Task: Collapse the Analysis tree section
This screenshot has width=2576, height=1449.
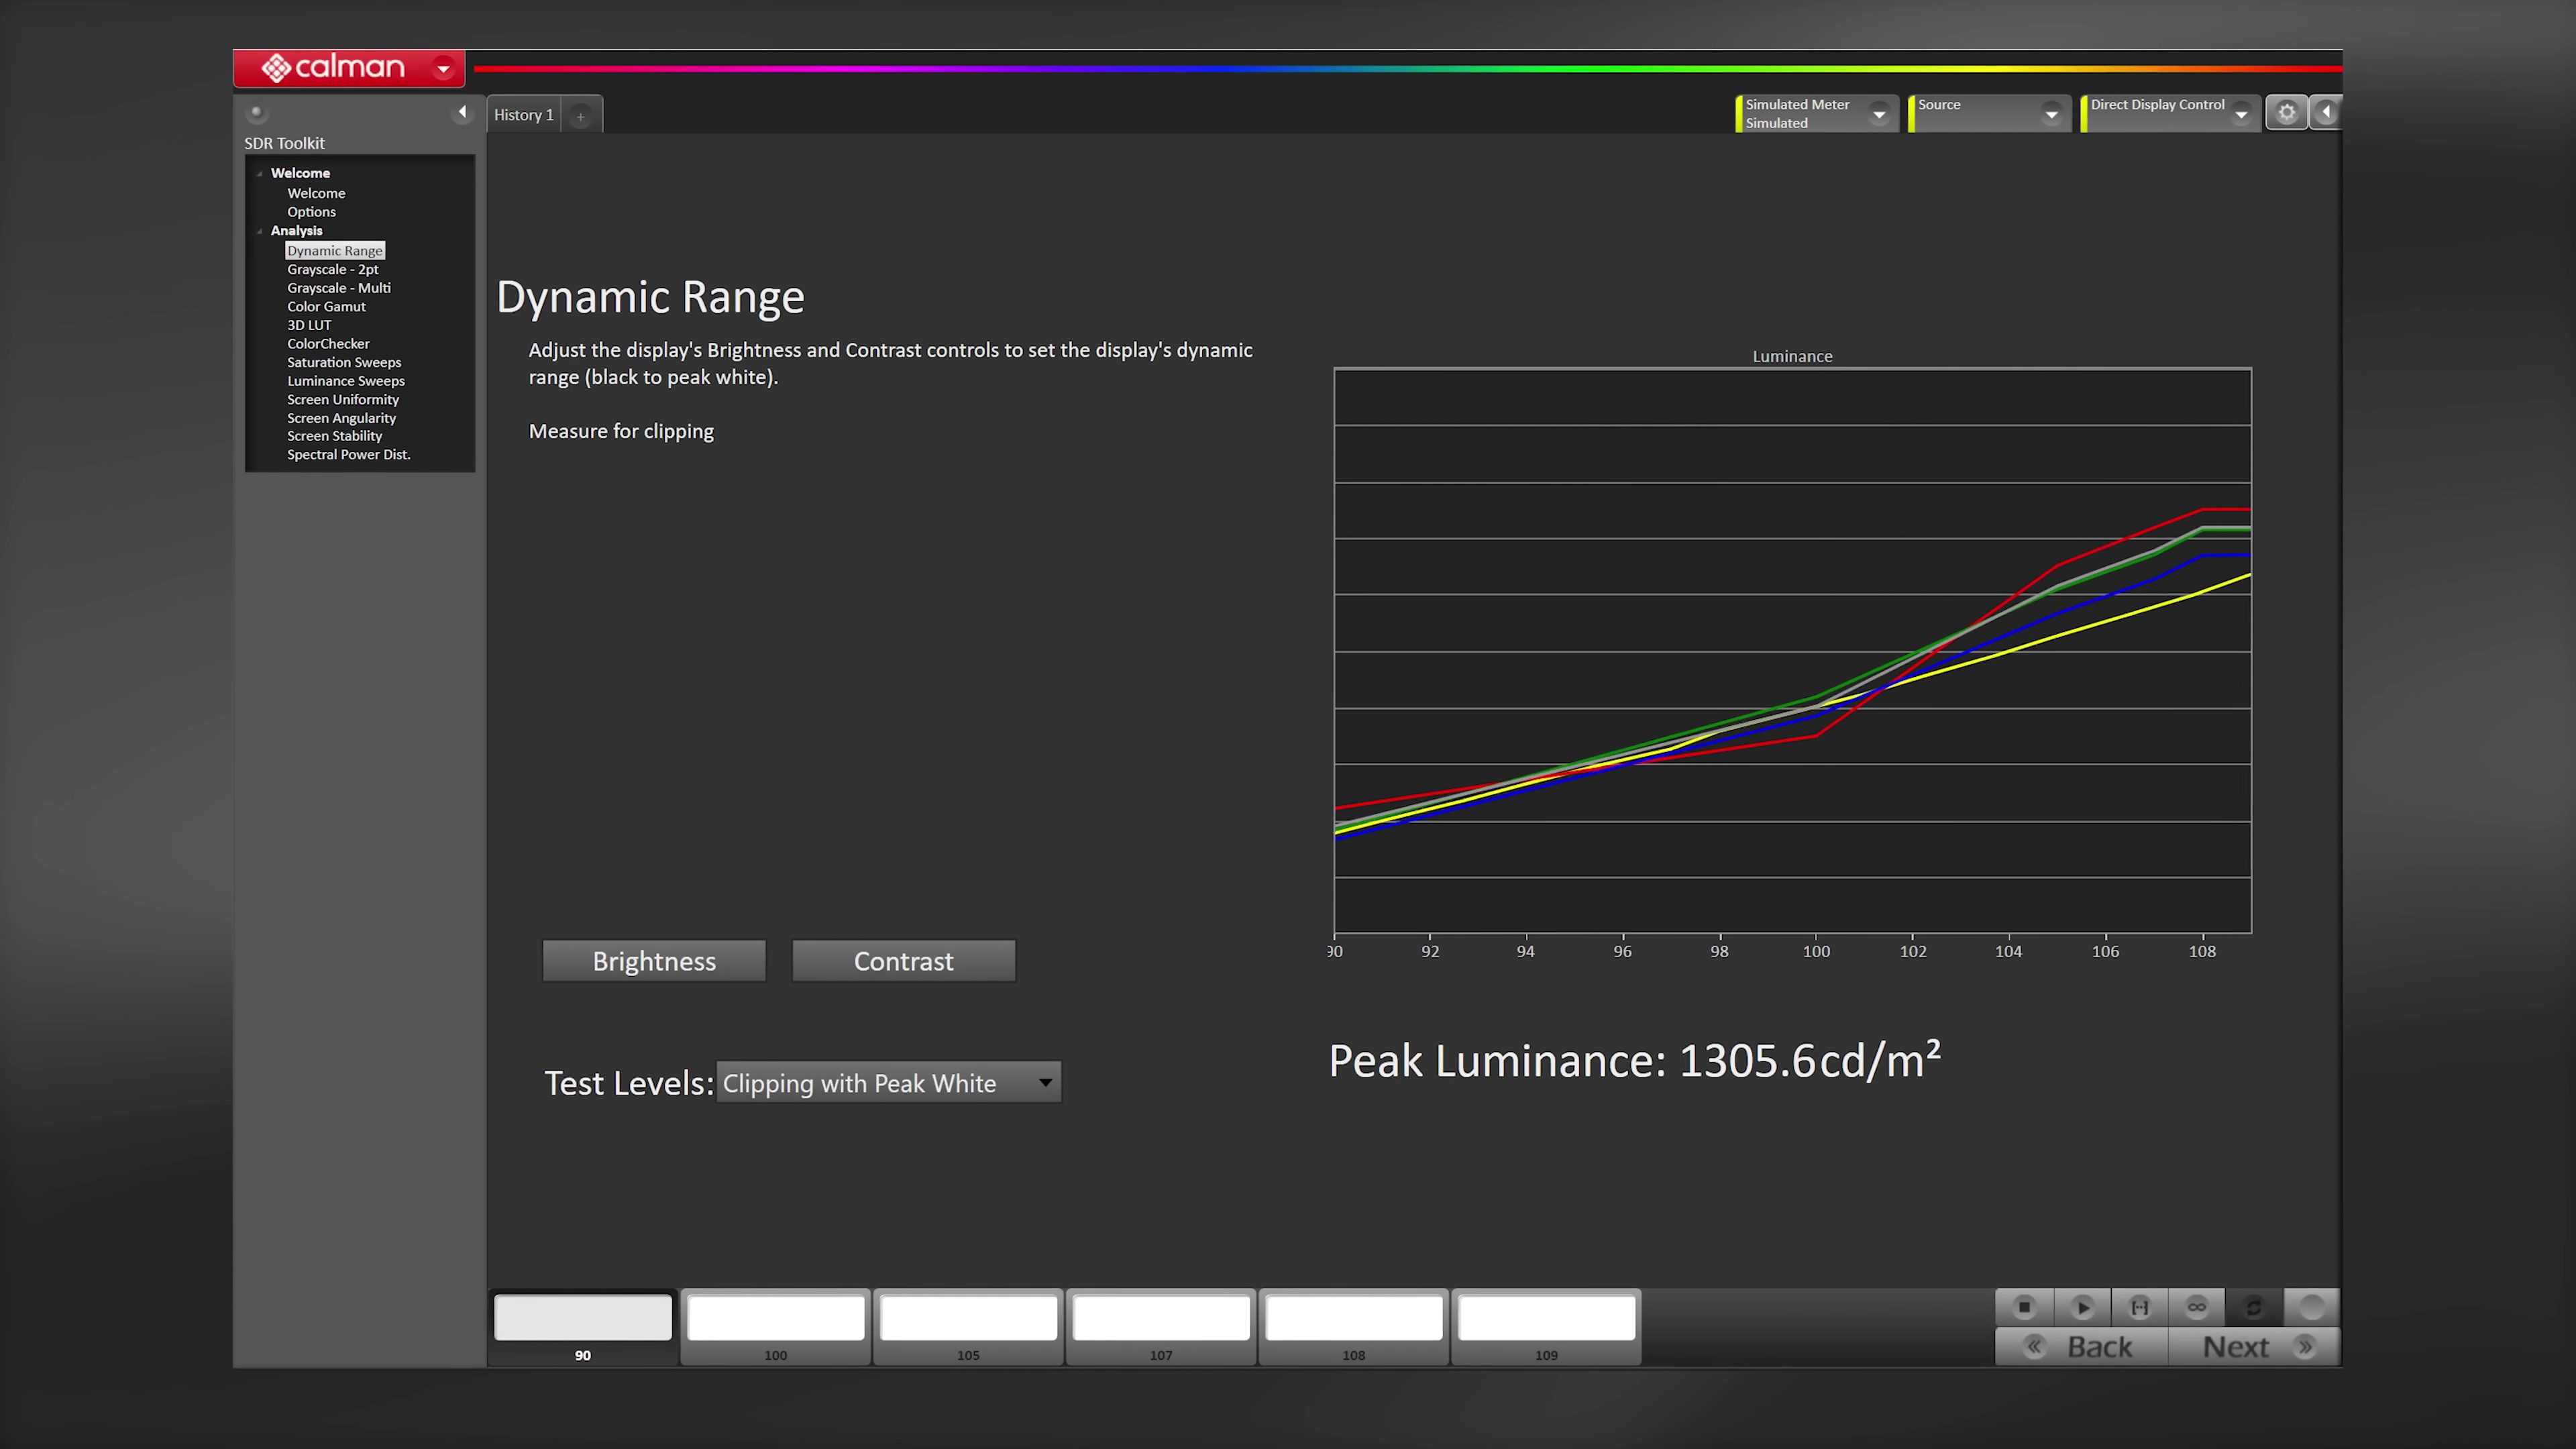Action: point(260,231)
